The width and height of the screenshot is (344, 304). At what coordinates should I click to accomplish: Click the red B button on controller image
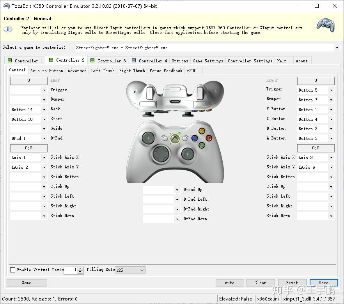point(209,138)
